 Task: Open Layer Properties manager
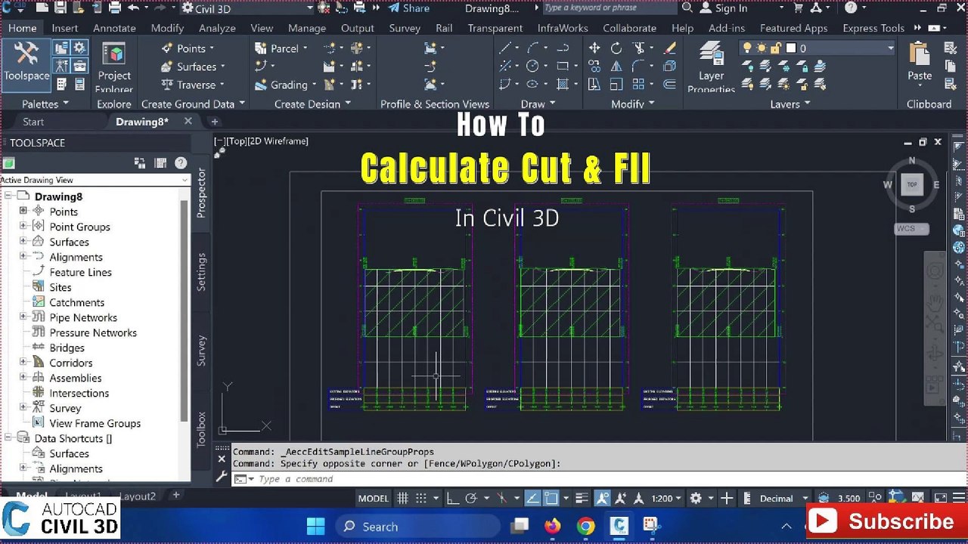[711, 66]
